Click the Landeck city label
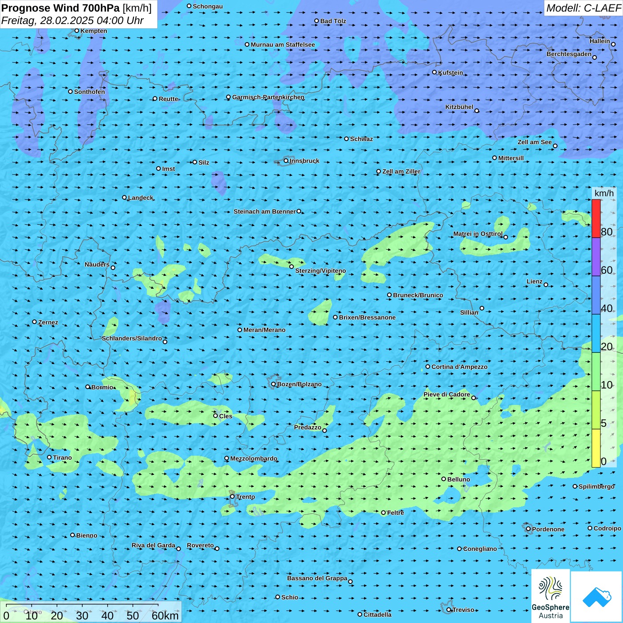This screenshot has width=623, height=623. (141, 198)
